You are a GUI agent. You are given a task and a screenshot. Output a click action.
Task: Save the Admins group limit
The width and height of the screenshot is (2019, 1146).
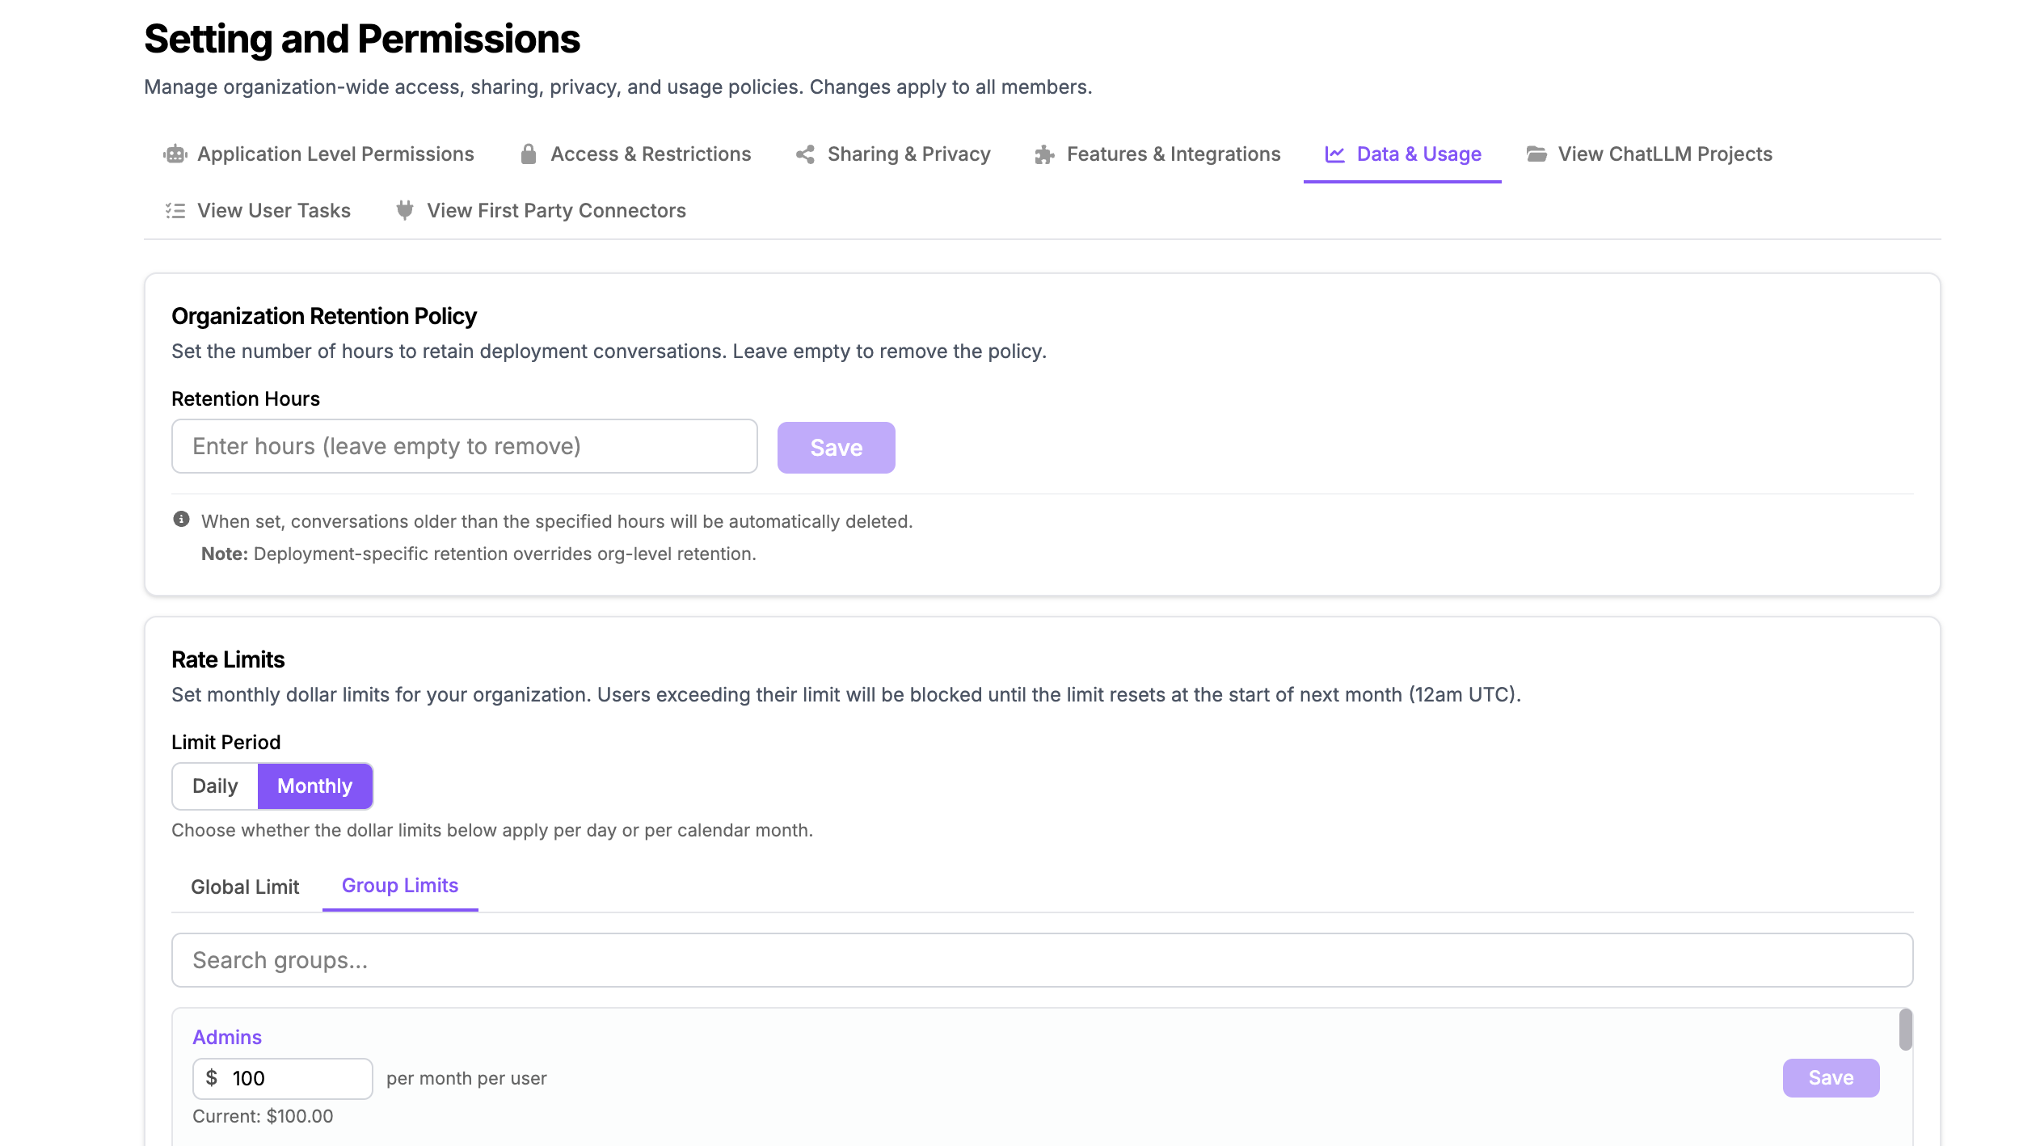[1831, 1078]
